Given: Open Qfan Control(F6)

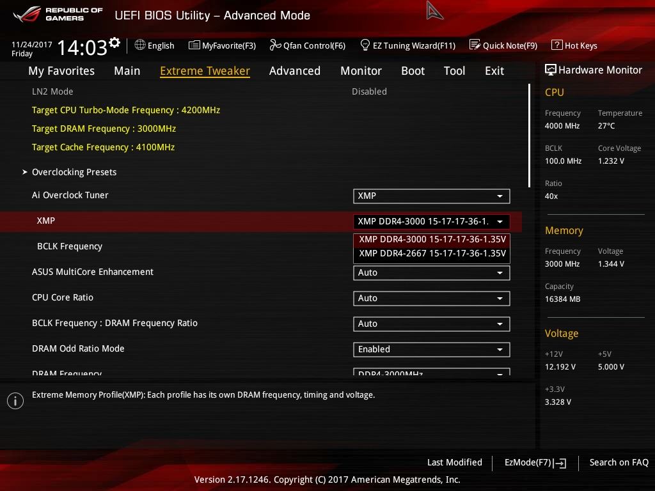Looking at the screenshot, I should [x=314, y=45].
